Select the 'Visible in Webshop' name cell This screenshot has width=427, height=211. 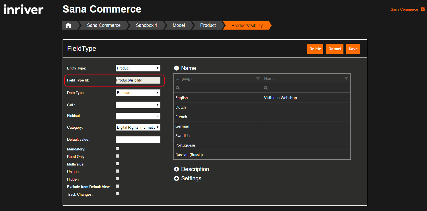[306, 98]
